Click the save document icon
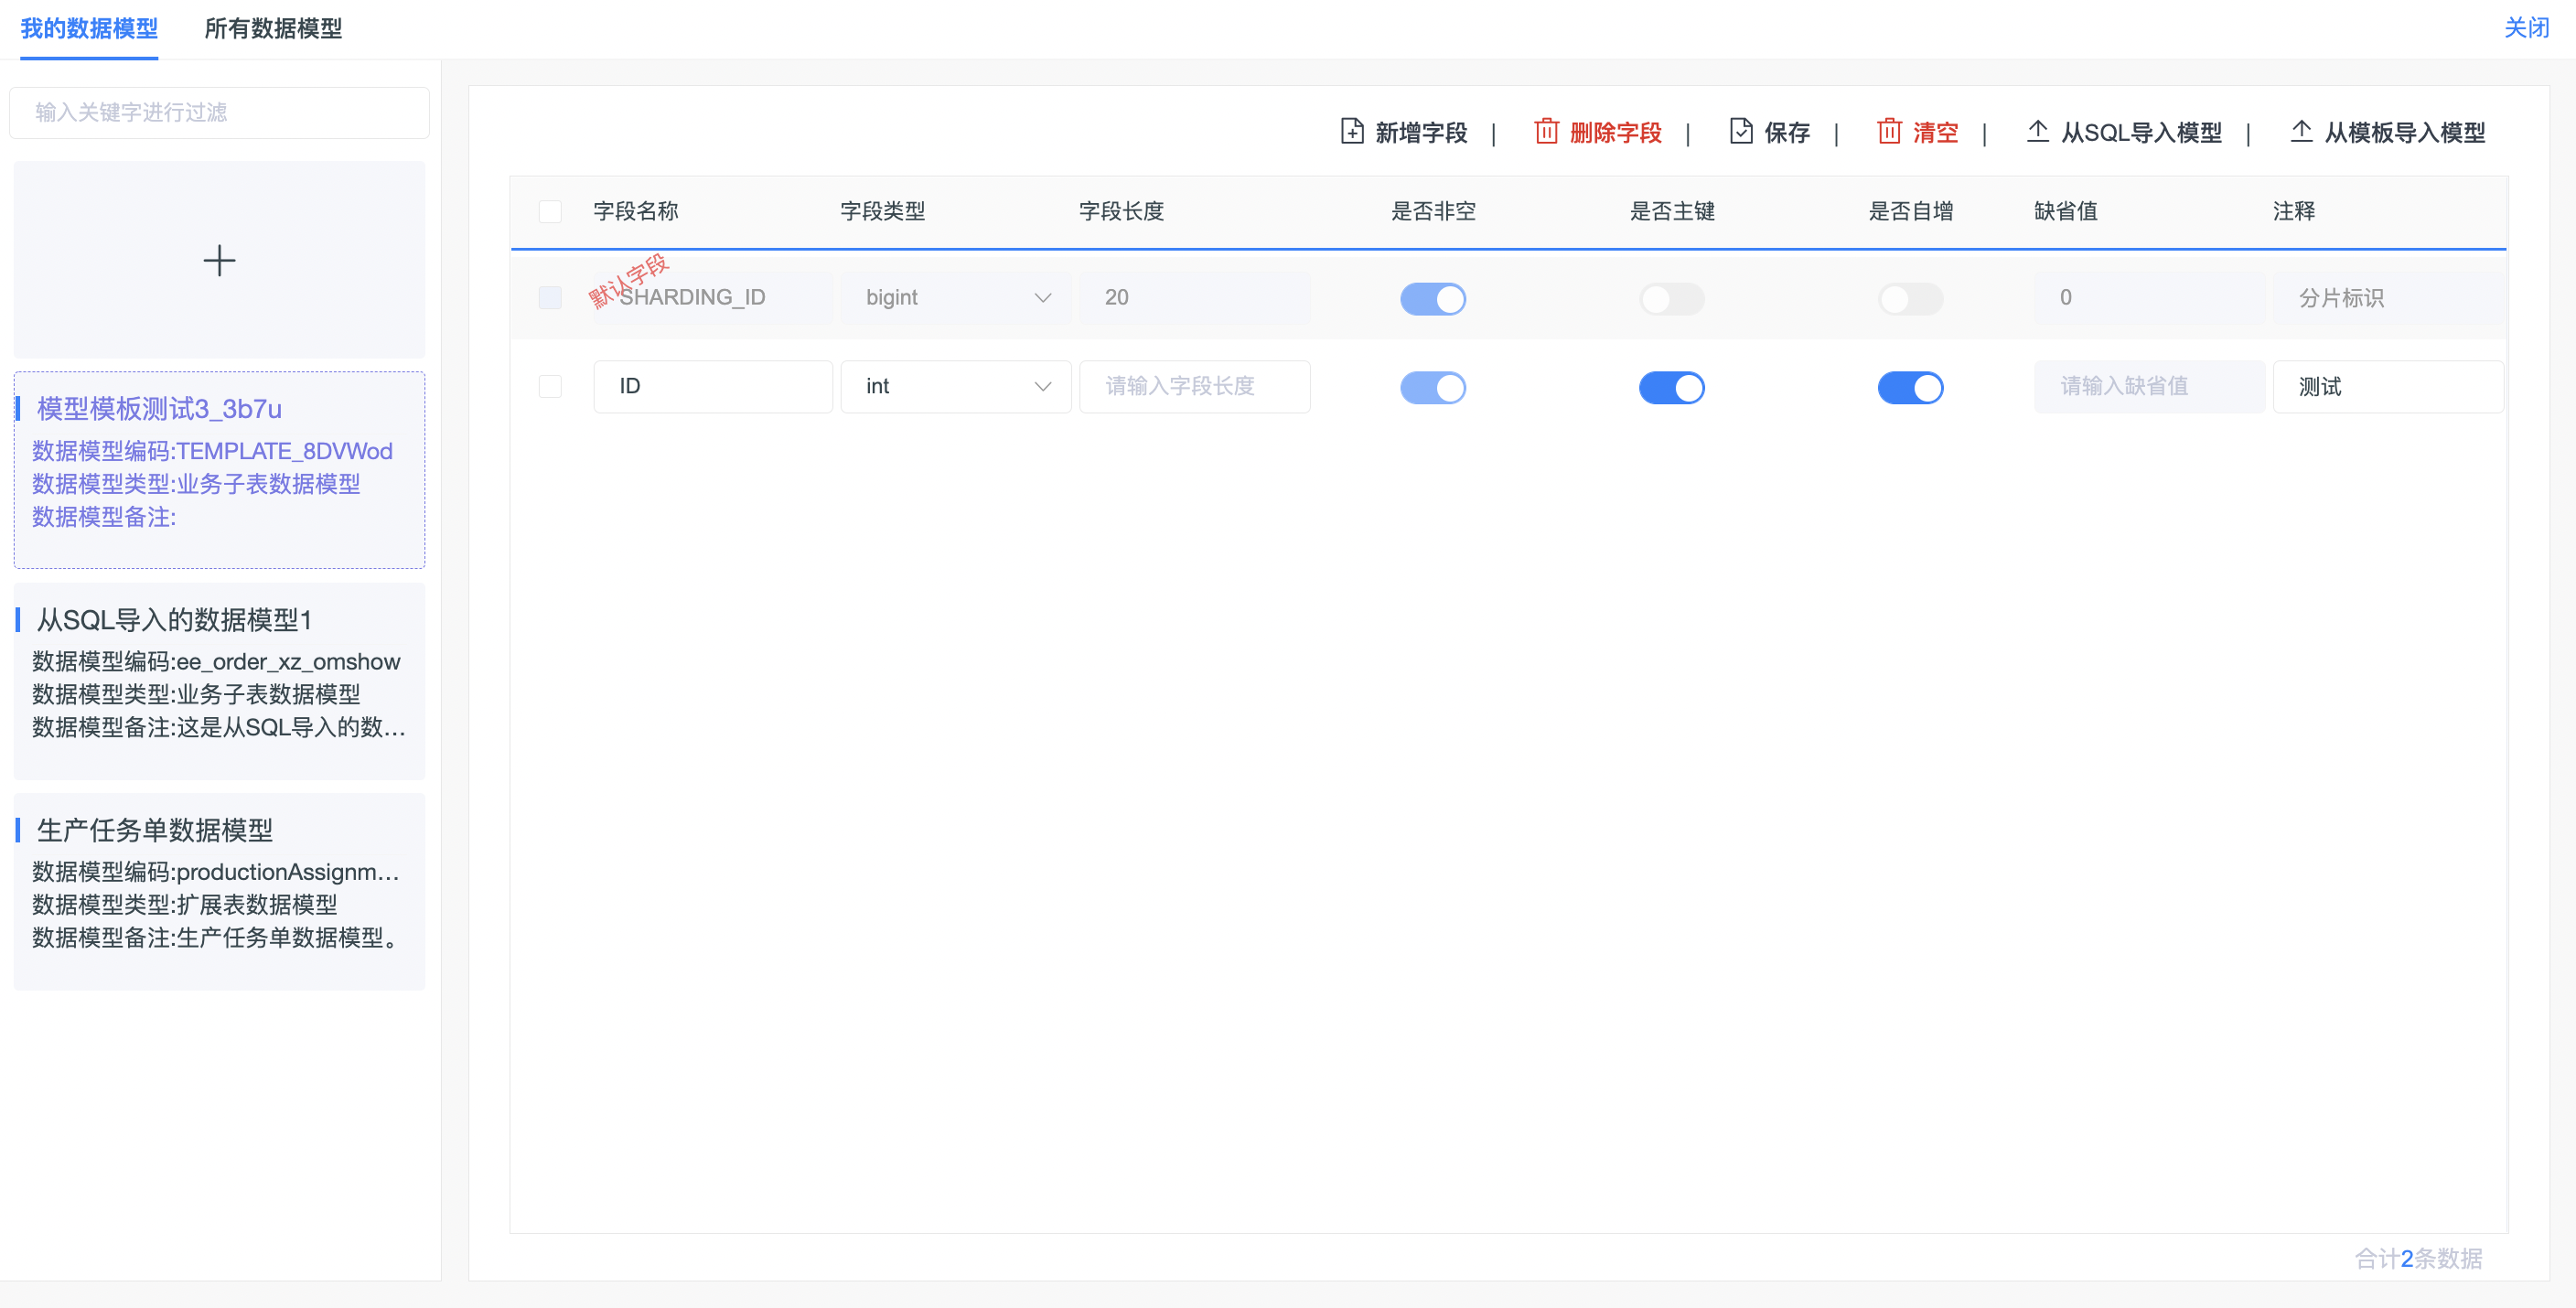2576x1308 pixels. point(1741,131)
